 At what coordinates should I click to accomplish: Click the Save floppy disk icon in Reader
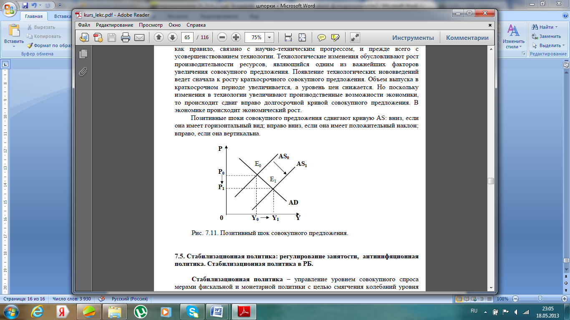[112, 37]
